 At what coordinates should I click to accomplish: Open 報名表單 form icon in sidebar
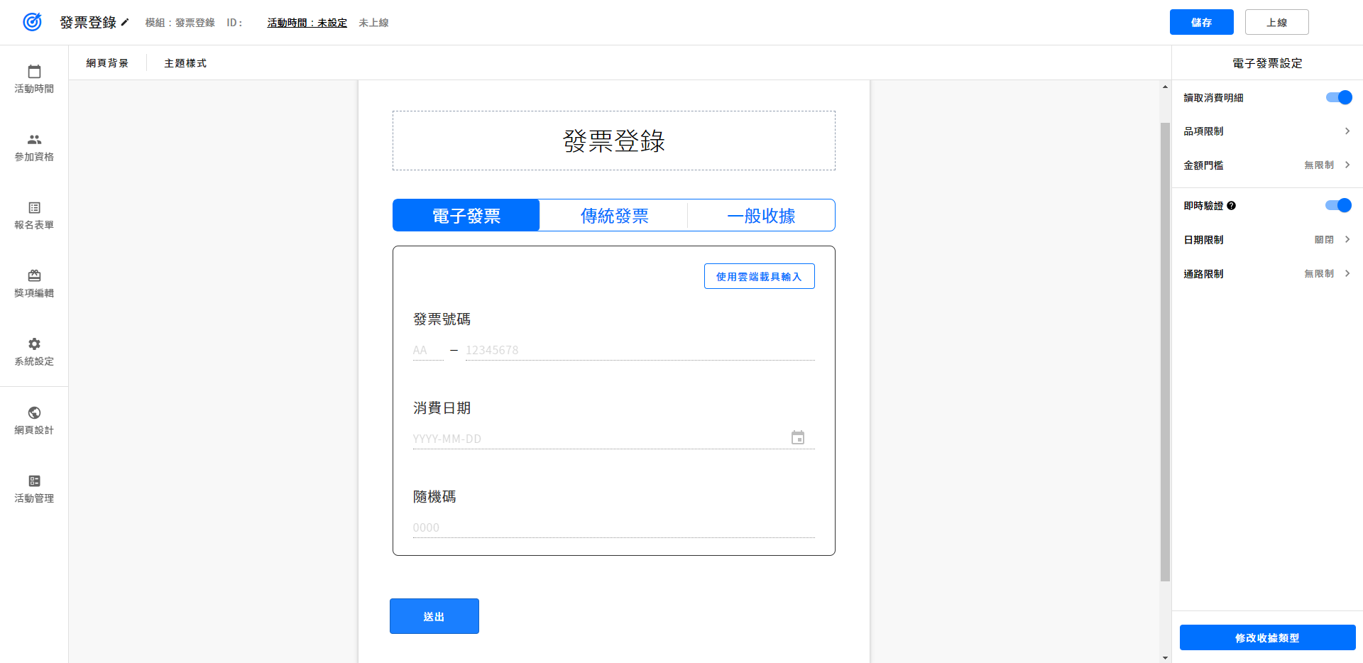tap(34, 208)
